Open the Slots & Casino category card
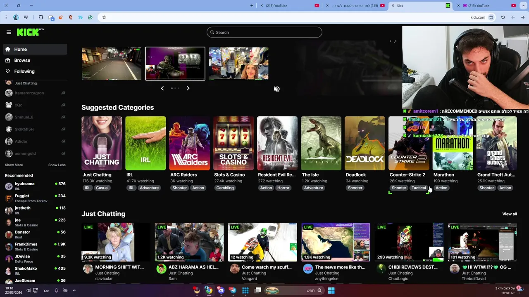Screen dimensions: 529x297 click(234, 143)
